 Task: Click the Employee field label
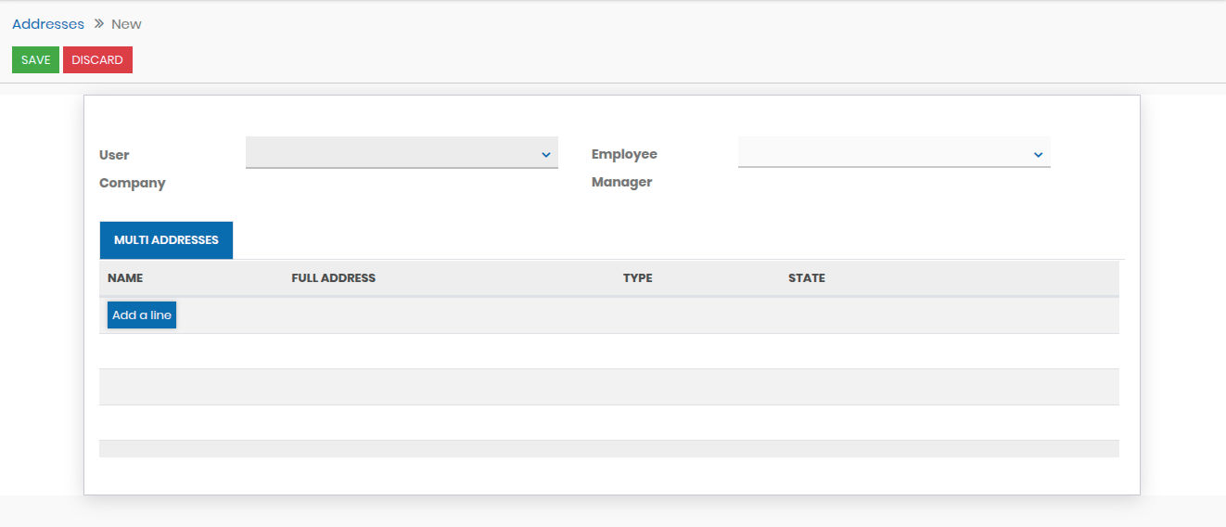624,154
